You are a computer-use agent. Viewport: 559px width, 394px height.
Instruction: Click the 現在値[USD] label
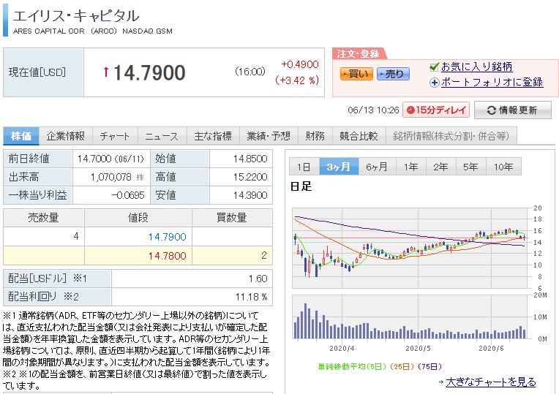37,72
